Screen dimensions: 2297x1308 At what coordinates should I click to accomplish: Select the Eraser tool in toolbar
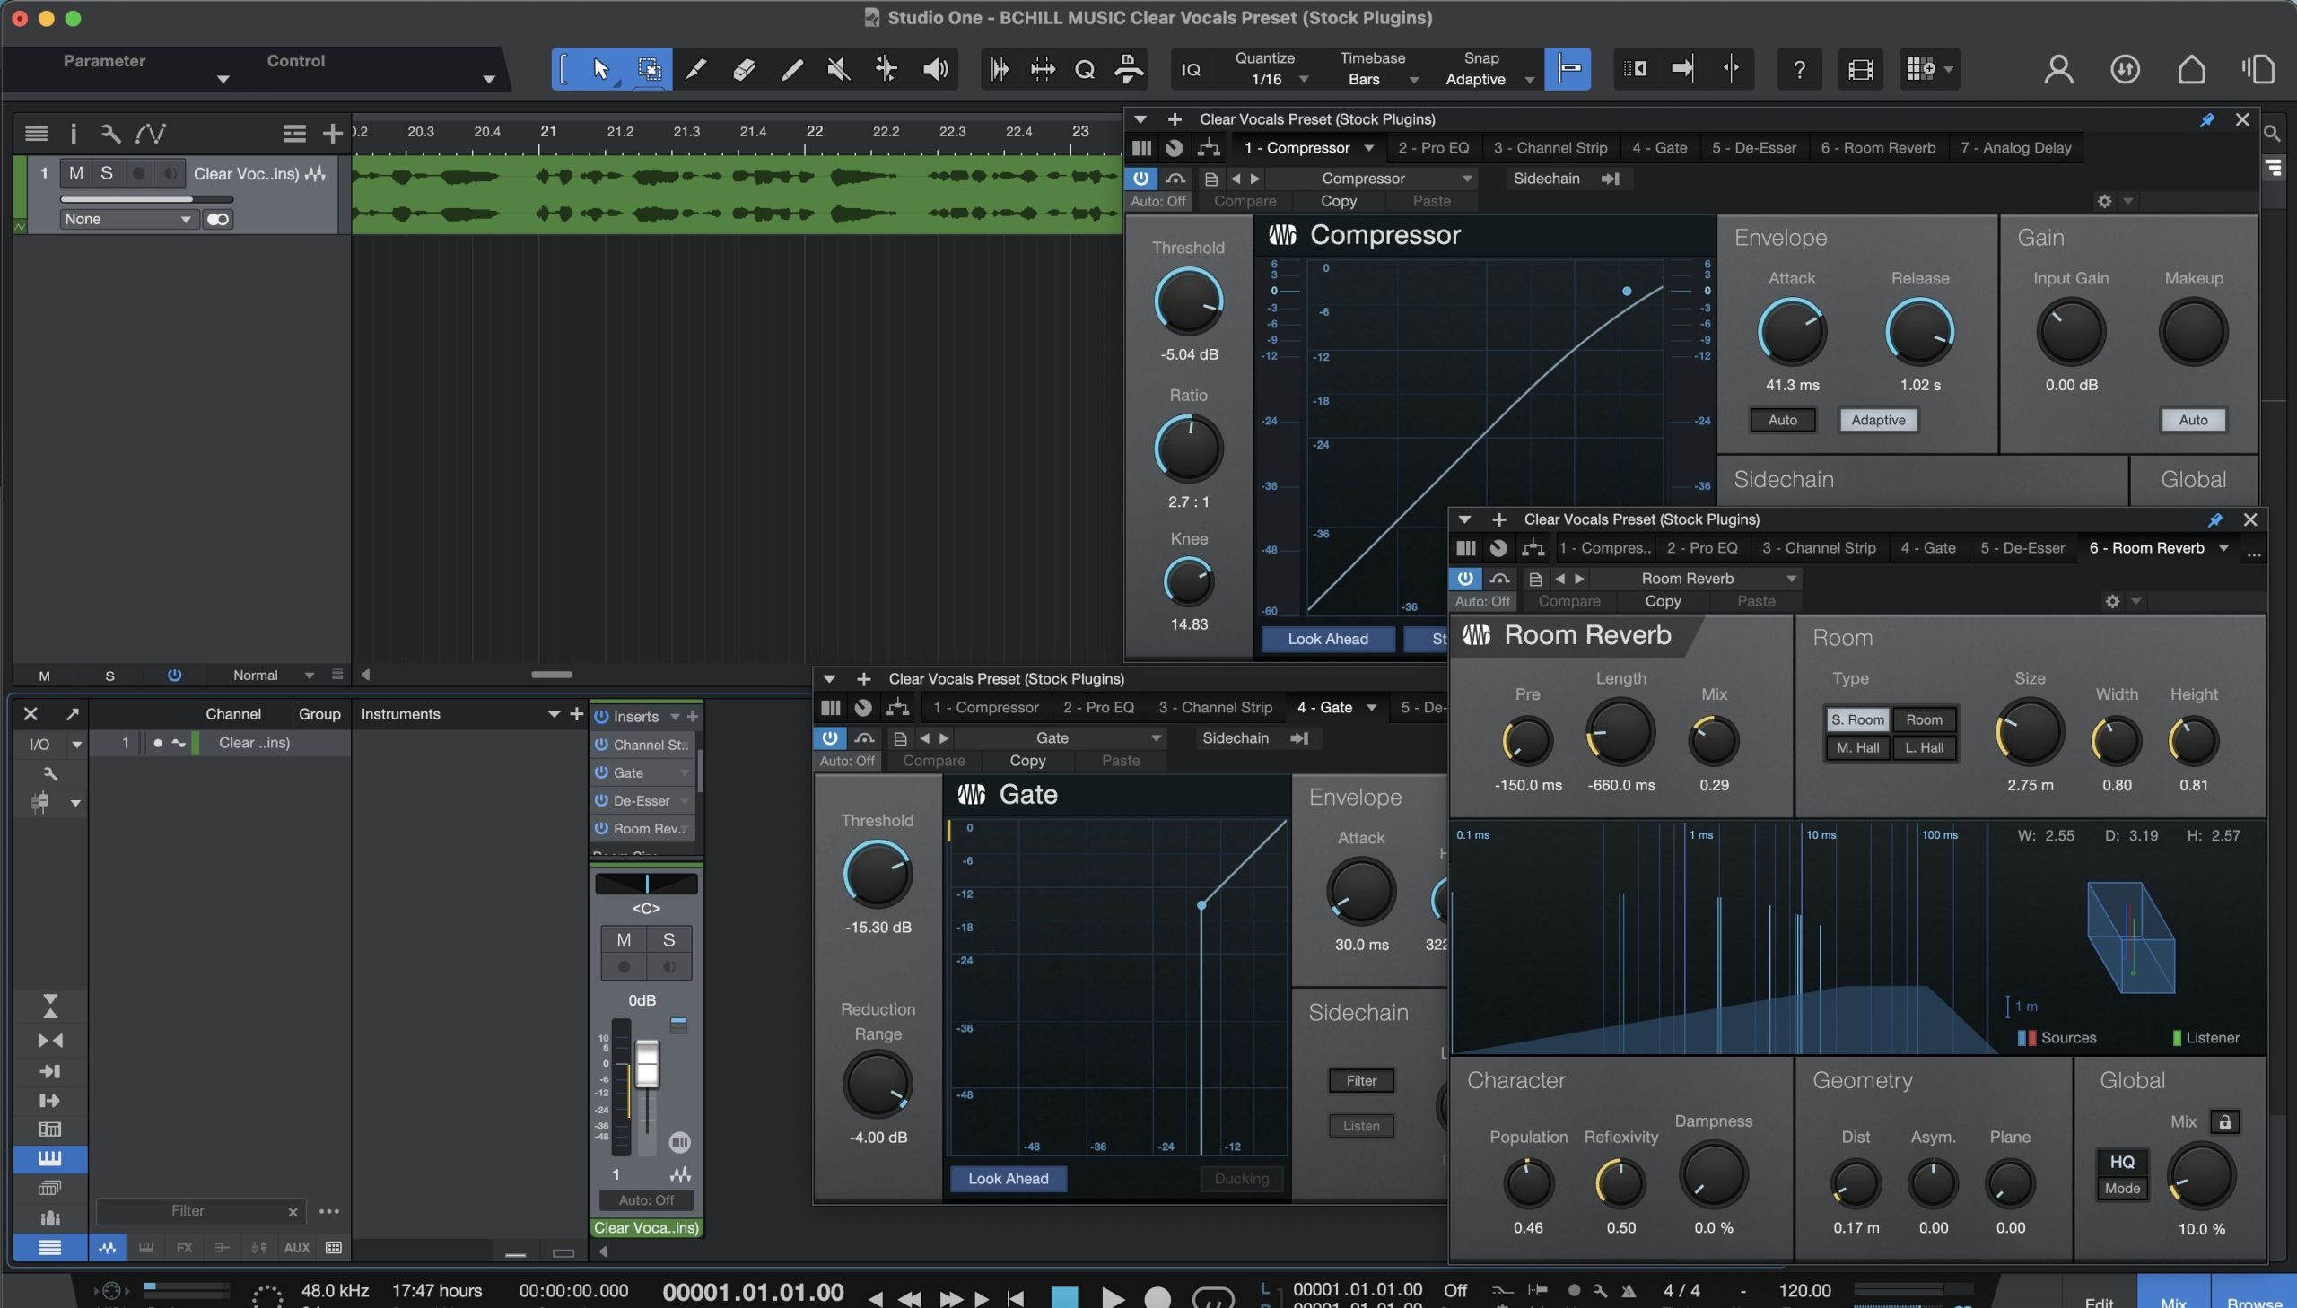[743, 69]
